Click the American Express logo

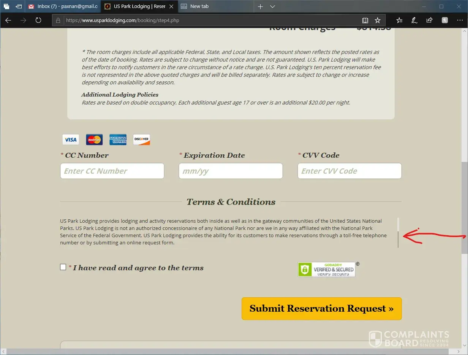point(118,139)
